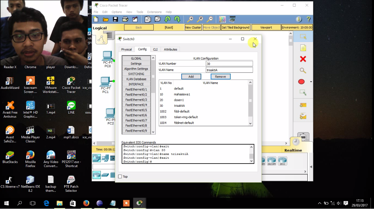374x209 pixels.
Task: Click the Network Information icon
Action: pos(299,19)
